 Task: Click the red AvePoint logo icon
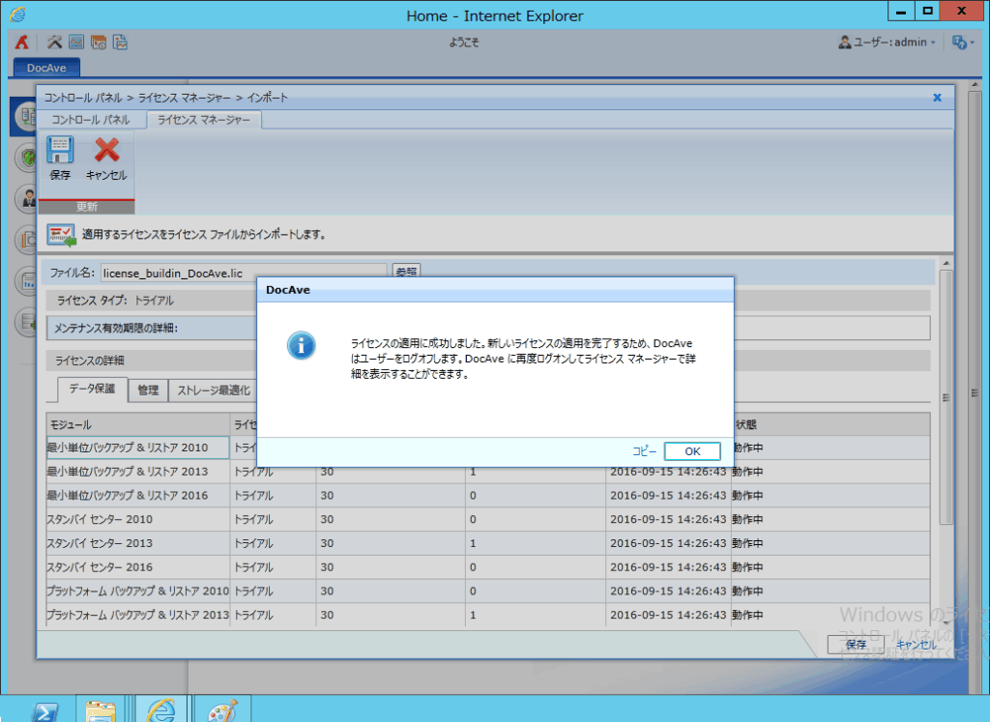(22, 43)
